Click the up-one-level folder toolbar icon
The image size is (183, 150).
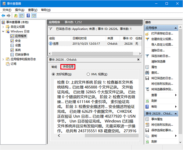[x=16, y=15]
